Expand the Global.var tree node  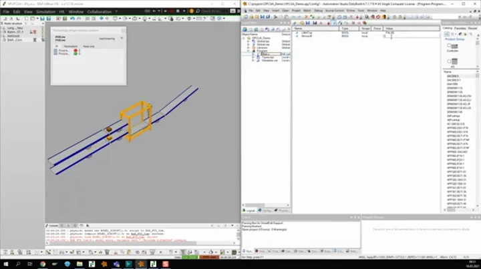(x=249, y=45)
